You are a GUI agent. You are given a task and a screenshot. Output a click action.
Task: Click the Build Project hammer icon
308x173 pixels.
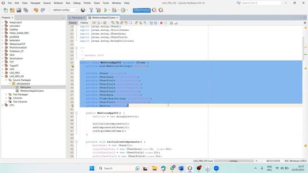[x=91, y=10]
